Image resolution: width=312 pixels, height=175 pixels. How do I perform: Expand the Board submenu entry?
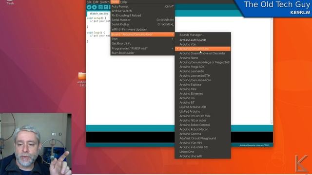142,35
